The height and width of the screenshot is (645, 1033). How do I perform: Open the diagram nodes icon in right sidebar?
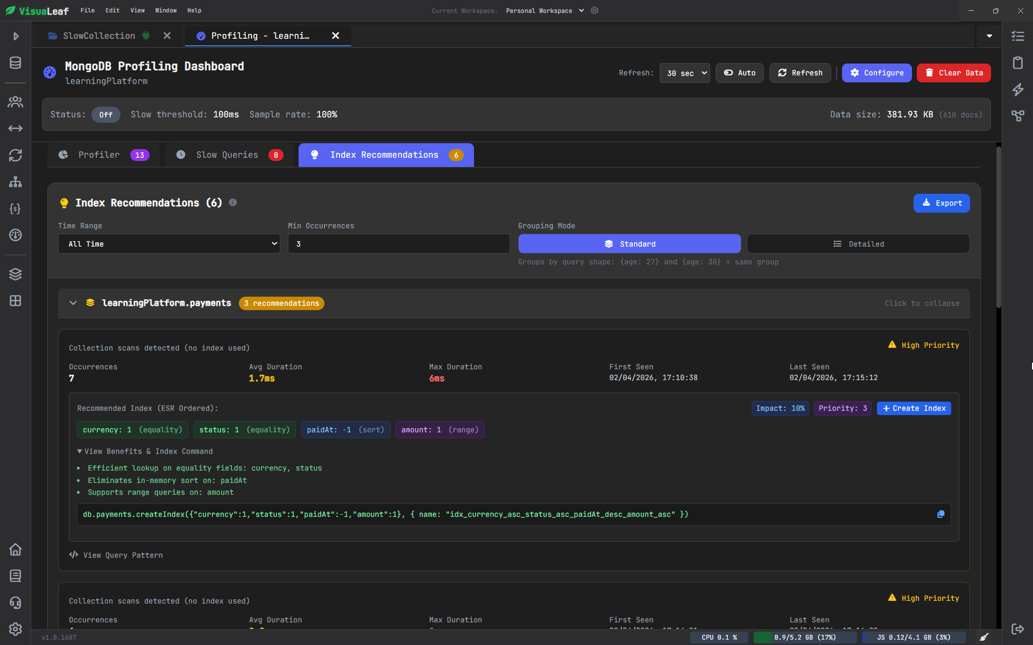pos(1017,116)
